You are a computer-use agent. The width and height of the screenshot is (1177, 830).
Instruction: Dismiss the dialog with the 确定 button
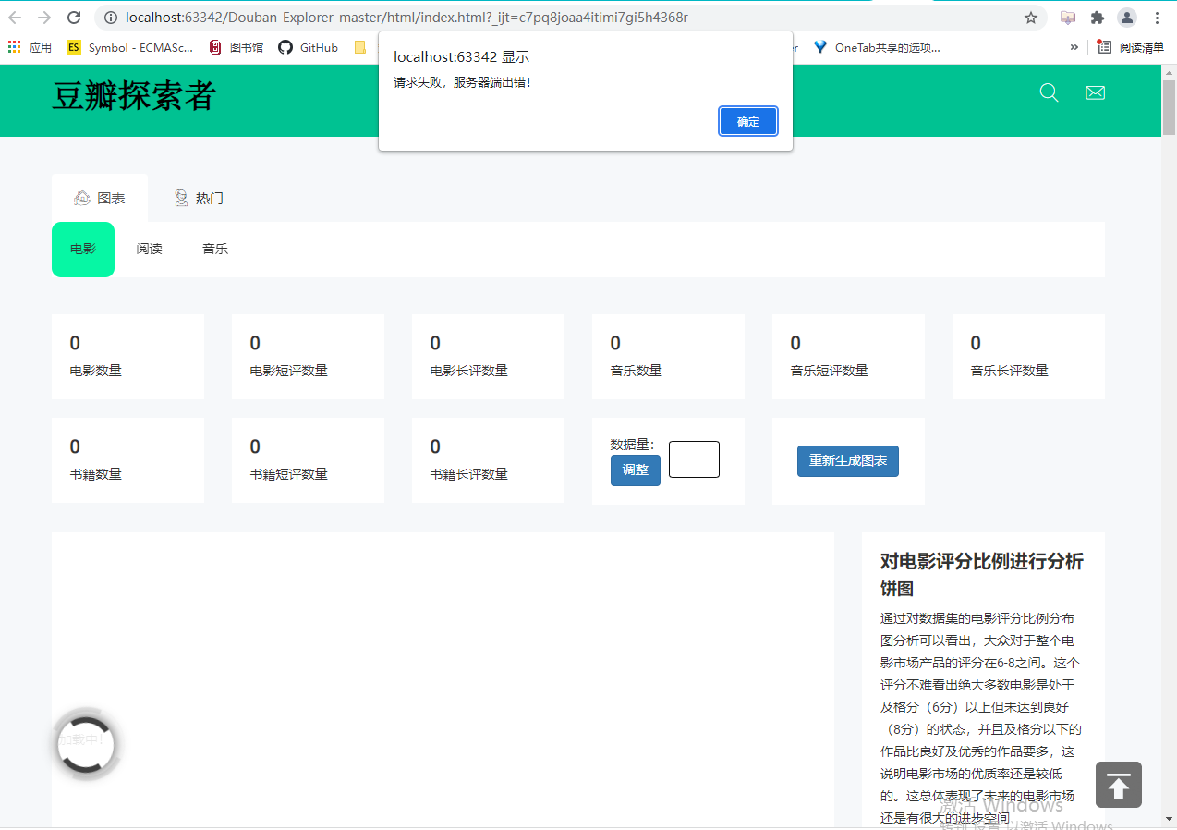click(747, 121)
